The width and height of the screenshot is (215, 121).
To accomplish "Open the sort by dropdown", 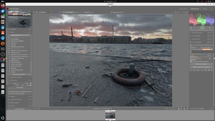I will pos(89,12).
